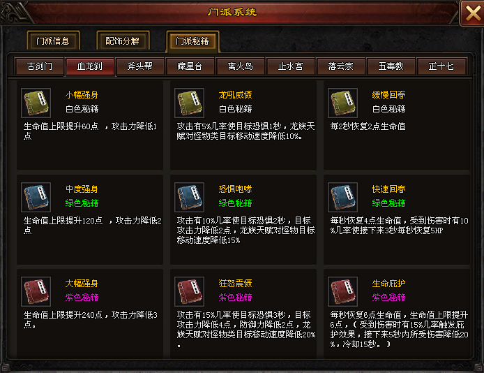
Task: Open the 配饰分解 tab
Action: click(x=123, y=41)
